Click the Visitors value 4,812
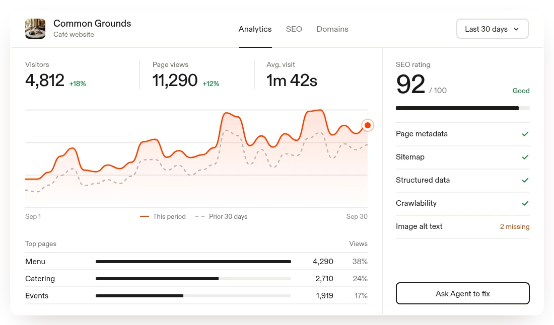 pos(45,80)
